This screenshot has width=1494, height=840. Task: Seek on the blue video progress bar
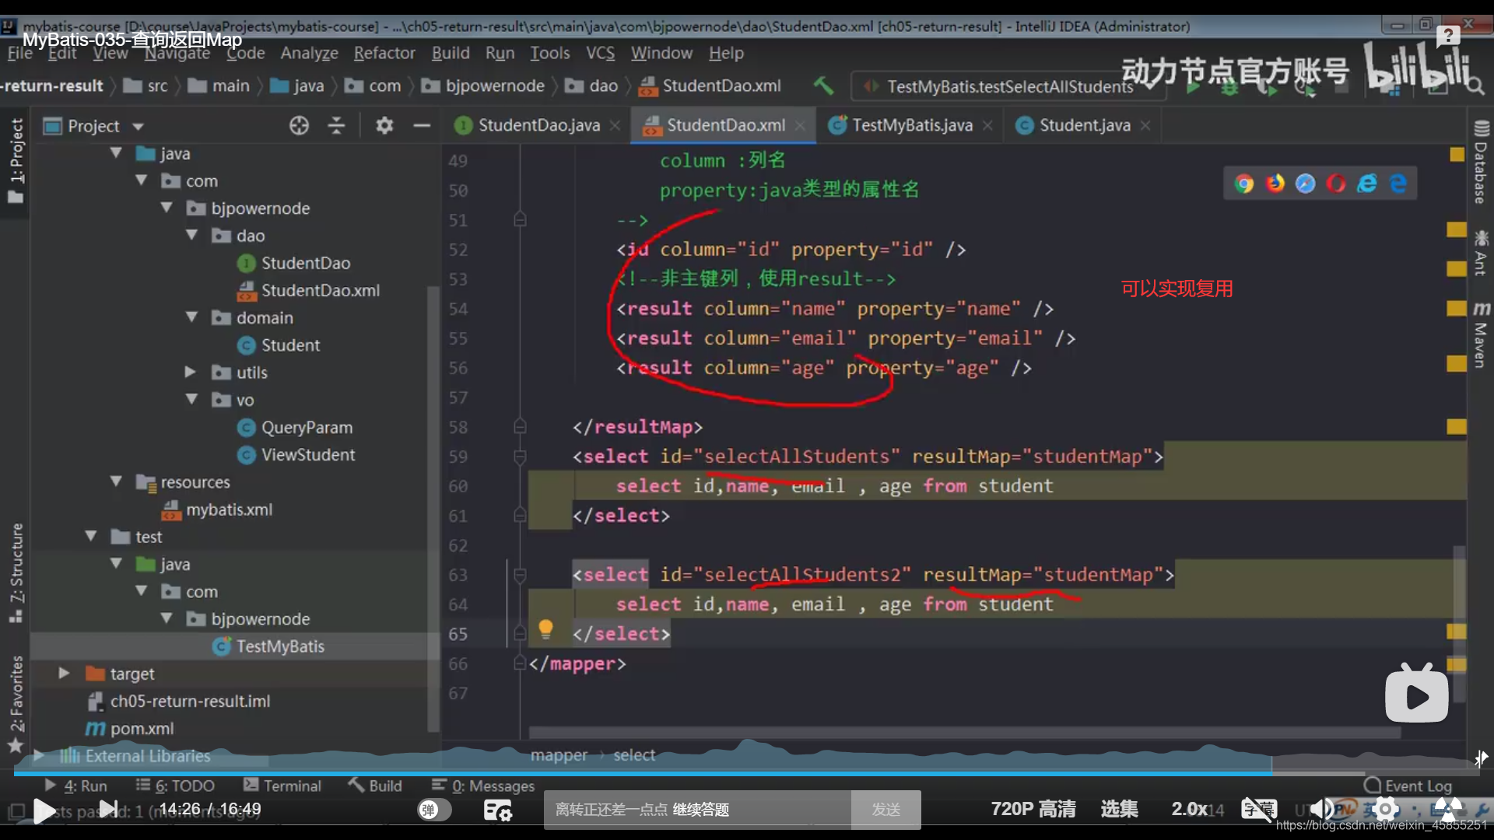(x=745, y=773)
